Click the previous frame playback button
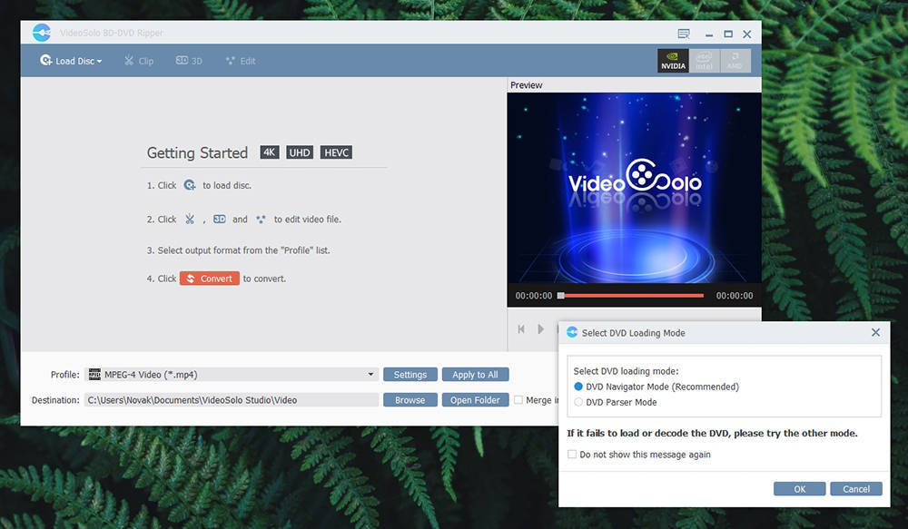The width and height of the screenshot is (908, 529). [521, 328]
